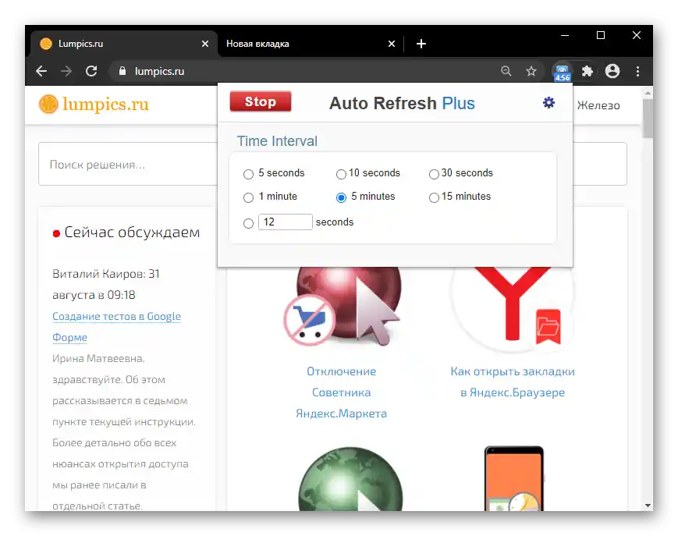
Task: Select the 5 seconds interval
Action: [x=248, y=174]
